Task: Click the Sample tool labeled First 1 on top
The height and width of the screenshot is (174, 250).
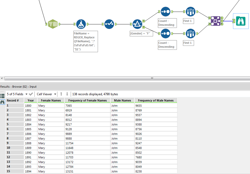Action: (x=190, y=11)
